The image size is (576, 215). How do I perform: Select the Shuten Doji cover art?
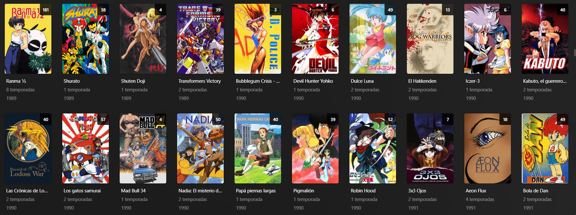(143, 39)
